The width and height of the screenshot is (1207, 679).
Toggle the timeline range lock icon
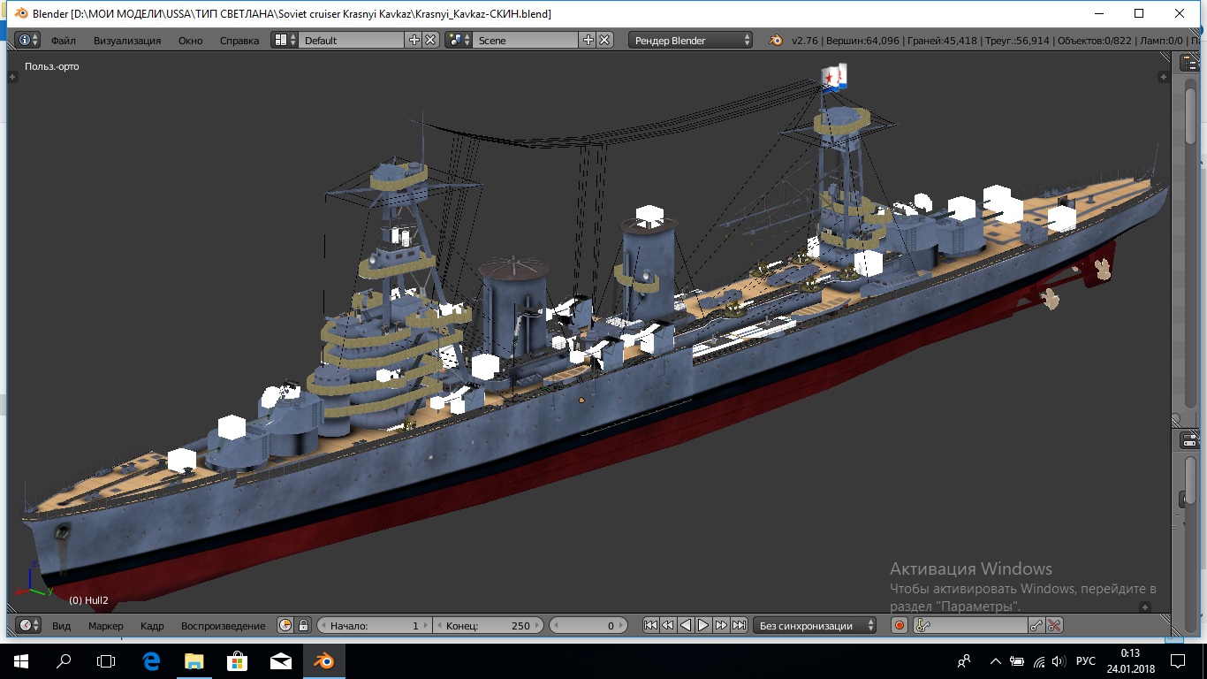[x=303, y=625]
